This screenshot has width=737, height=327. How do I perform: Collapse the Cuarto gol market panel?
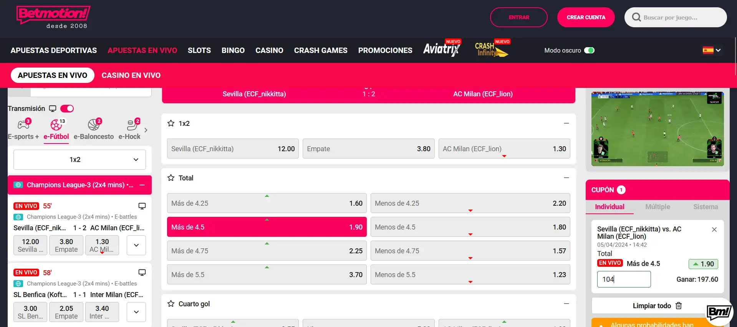coord(566,304)
